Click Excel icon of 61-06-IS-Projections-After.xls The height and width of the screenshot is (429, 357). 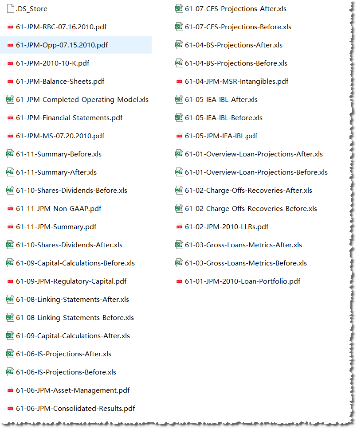tap(10, 354)
